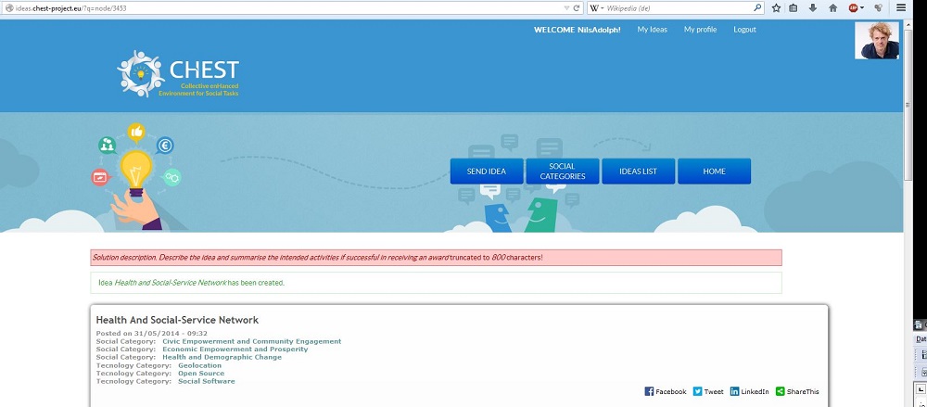Open My Ideas in the top menu
Screen dimensions: 927x407
coord(652,30)
